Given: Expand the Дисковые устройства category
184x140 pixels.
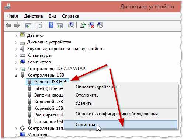Looking at the screenshot, I should pos(16,42).
